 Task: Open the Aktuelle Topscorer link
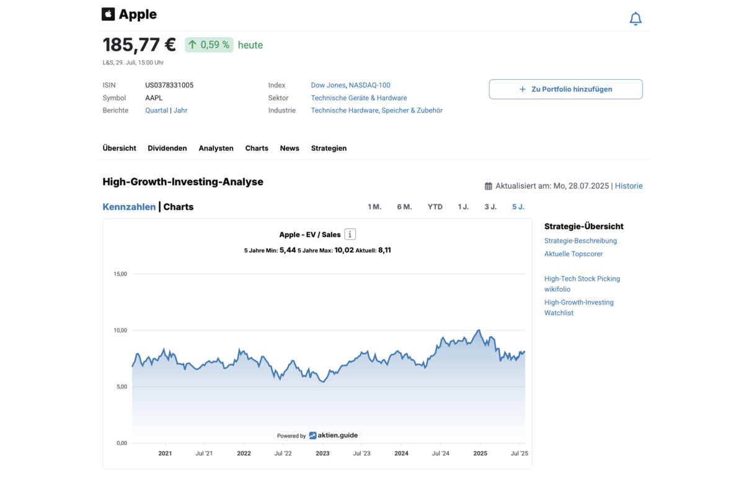[573, 254]
